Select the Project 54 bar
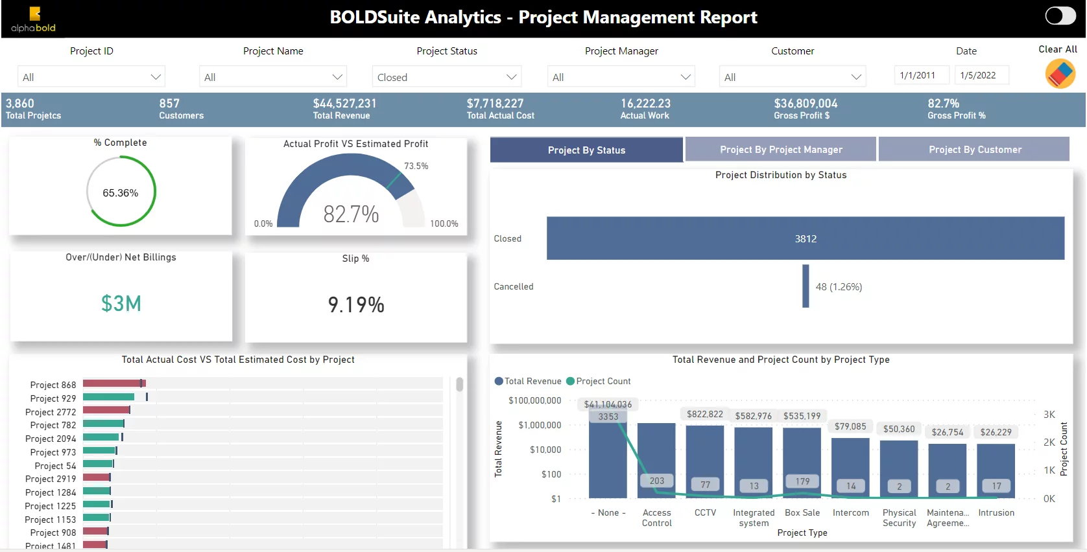This screenshot has width=1087, height=552. pos(98,463)
